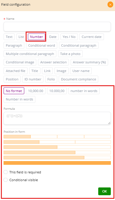Choose the 10,000.00 number format
115x200 pixels.
coord(36,91)
